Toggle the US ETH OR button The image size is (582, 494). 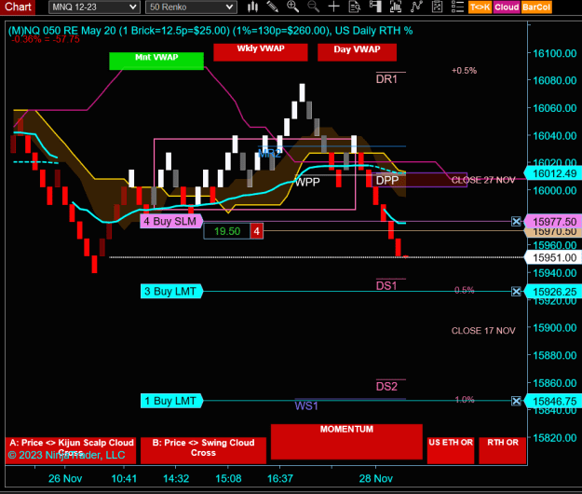point(451,450)
